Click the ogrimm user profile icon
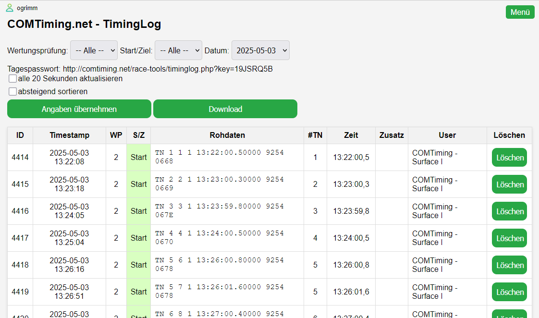The width and height of the screenshot is (539, 318). click(10, 8)
